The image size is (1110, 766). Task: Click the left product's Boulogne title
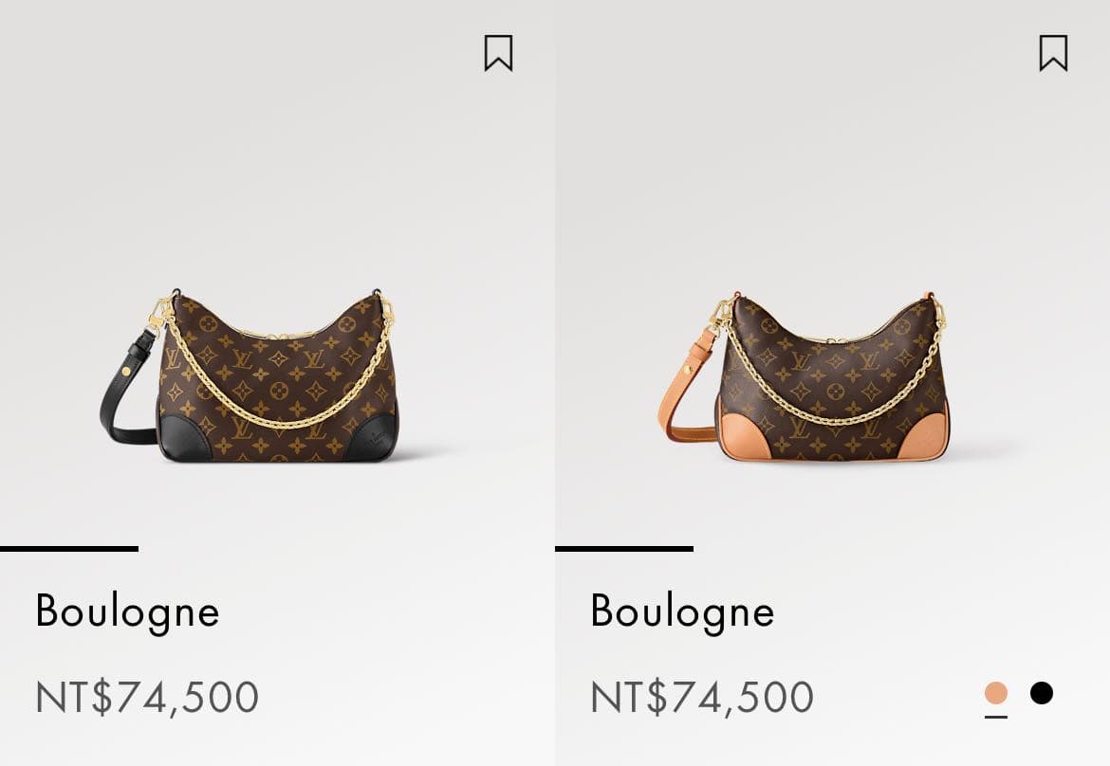pos(127,611)
